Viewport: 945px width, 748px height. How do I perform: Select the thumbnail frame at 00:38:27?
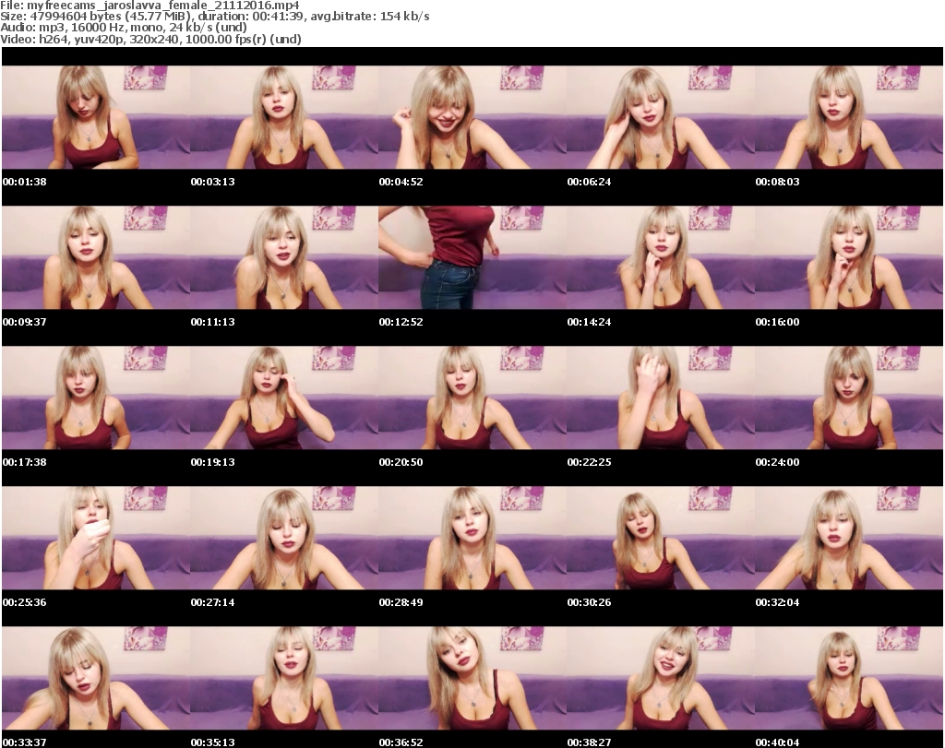(x=661, y=679)
